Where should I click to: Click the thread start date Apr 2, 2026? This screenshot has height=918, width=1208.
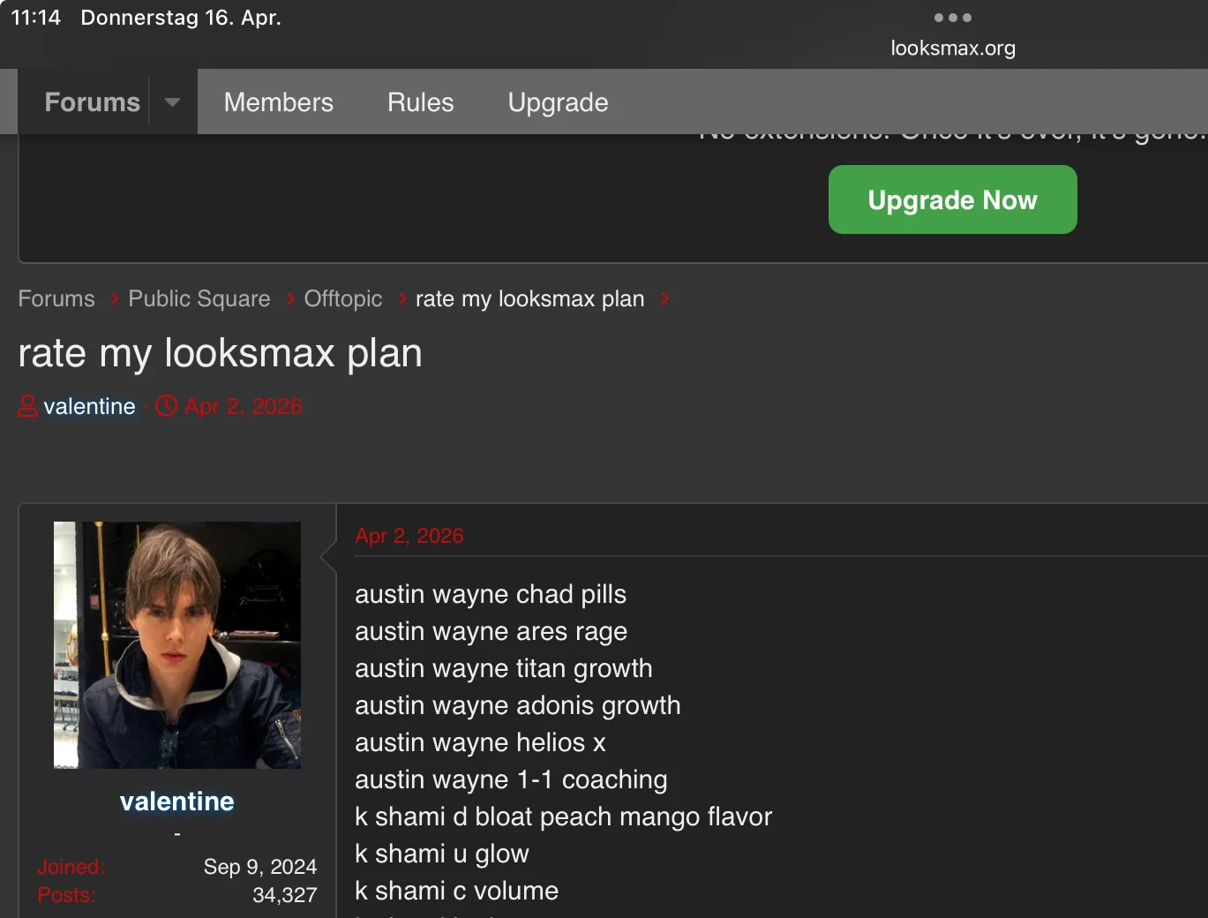[x=243, y=406]
